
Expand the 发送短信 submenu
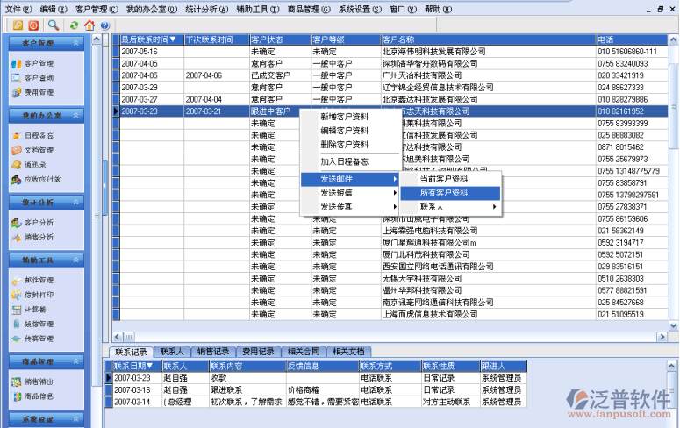coord(349,193)
